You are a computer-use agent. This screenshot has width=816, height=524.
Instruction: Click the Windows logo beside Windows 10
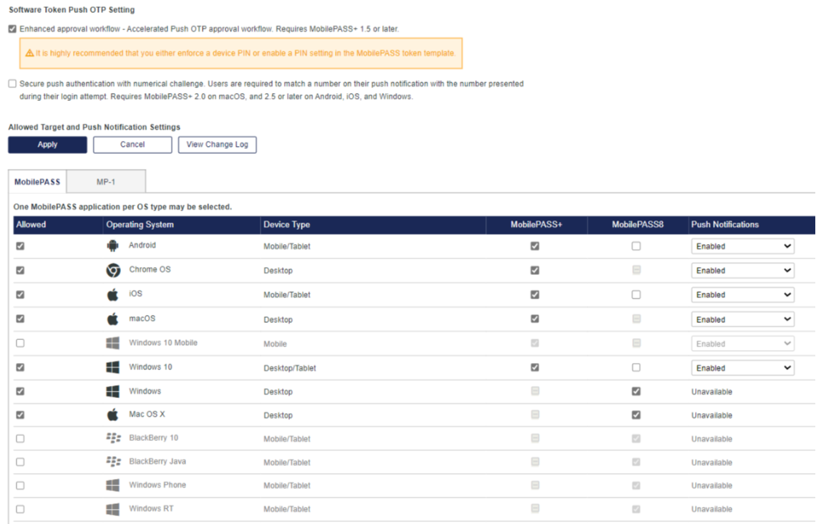pos(112,368)
